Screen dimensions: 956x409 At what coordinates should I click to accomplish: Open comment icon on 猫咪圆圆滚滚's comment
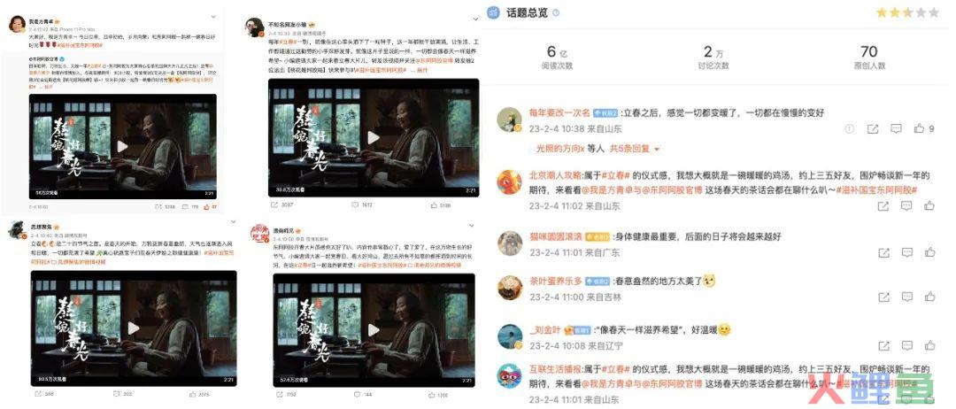906,251
